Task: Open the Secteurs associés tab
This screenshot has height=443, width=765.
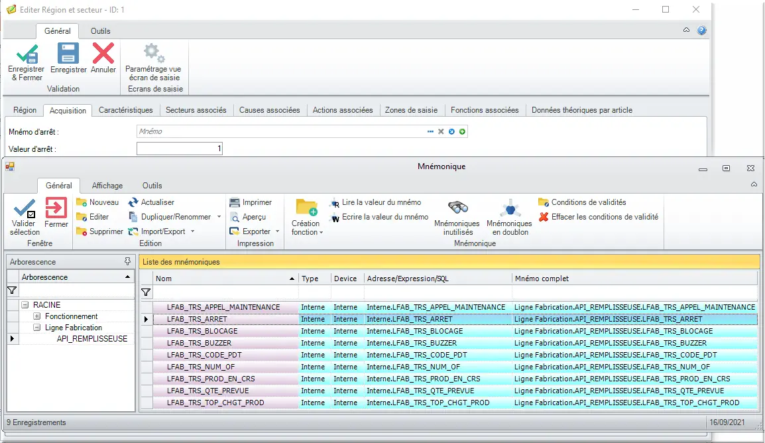Action: pyautogui.click(x=196, y=110)
